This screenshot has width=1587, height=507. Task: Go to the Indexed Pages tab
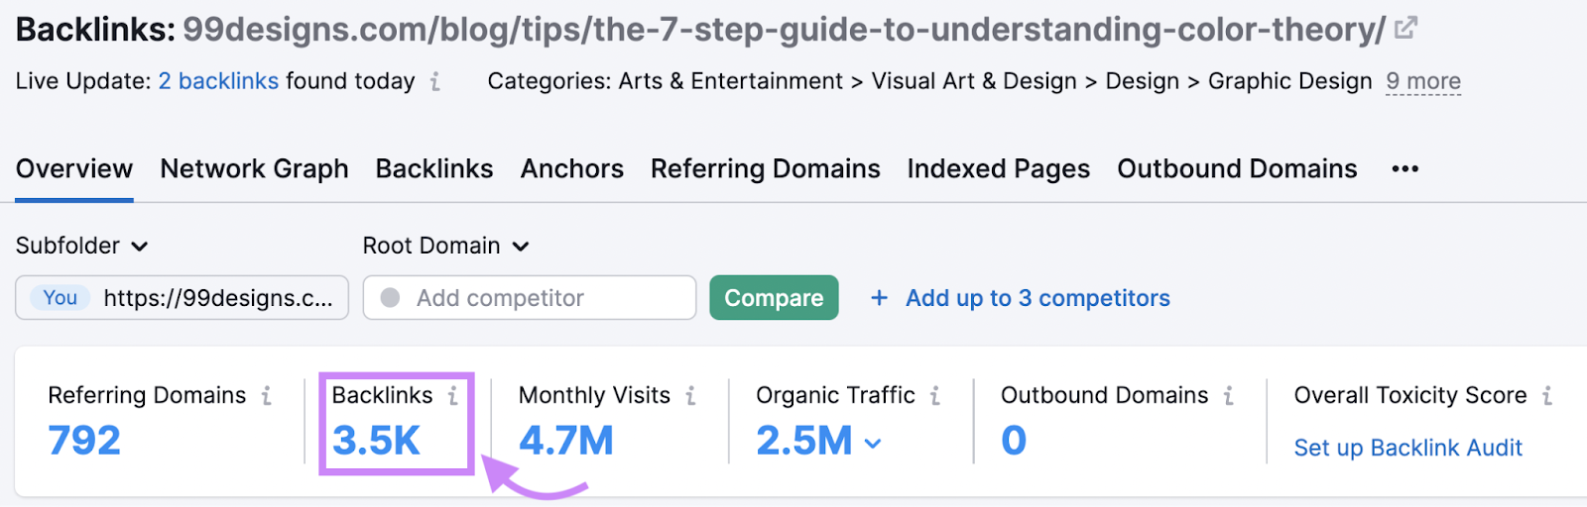click(x=999, y=169)
